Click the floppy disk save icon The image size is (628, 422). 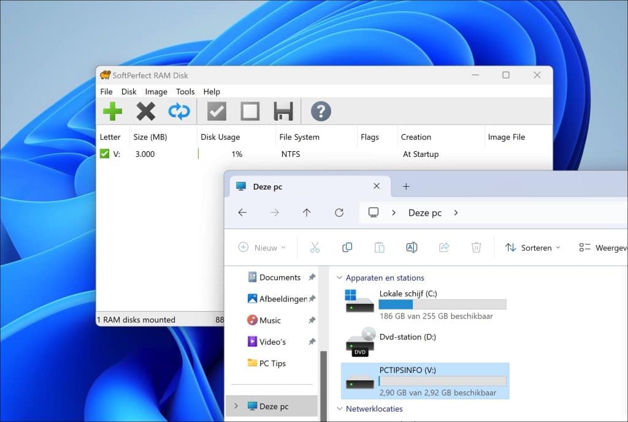click(x=283, y=111)
